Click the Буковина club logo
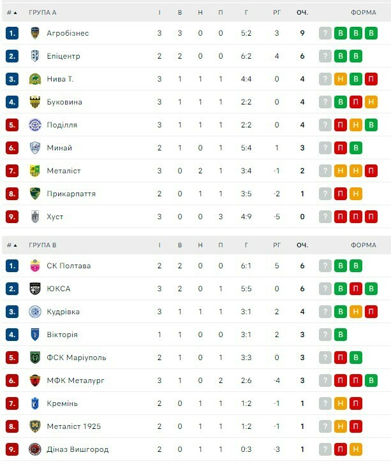Image resolution: width=391 pixels, height=464 pixels. click(x=35, y=102)
